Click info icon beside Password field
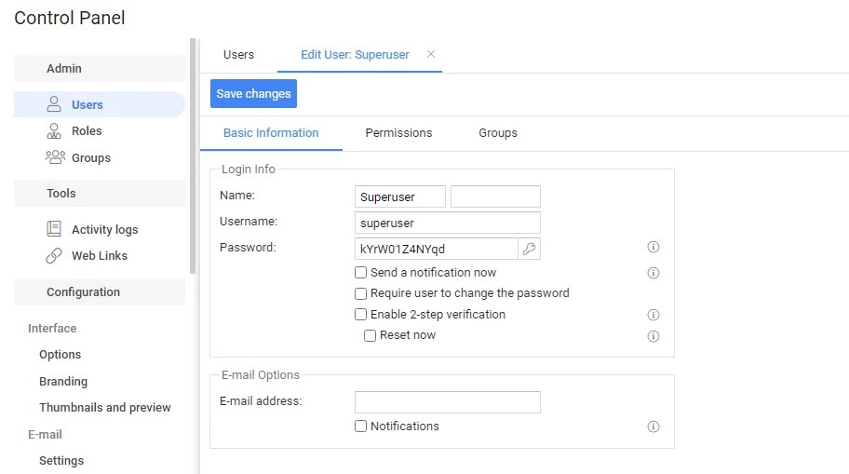The height and width of the screenshot is (474, 849). (x=654, y=248)
